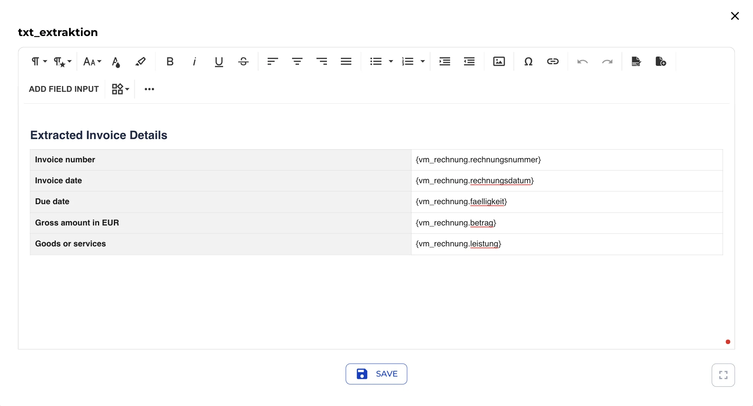The image size is (753, 406).
Task: Click the Due date cell
Action: pos(220,202)
